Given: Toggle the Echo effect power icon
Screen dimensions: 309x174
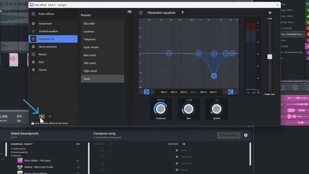Looking at the screenshot, I should tap(33, 62).
